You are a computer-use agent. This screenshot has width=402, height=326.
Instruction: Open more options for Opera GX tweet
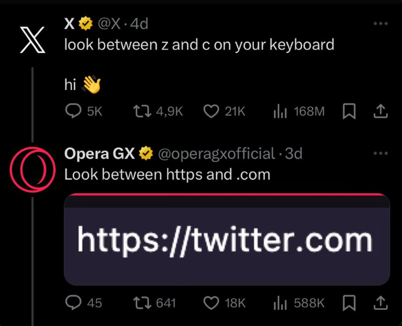point(380,154)
